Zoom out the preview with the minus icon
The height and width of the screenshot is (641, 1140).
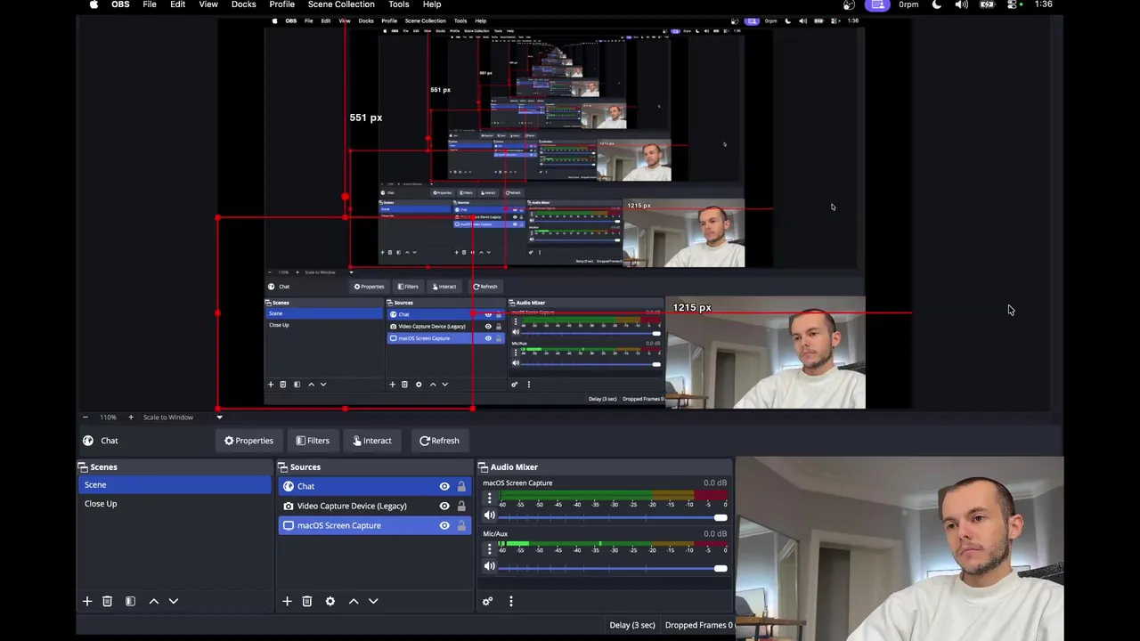[x=85, y=418]
